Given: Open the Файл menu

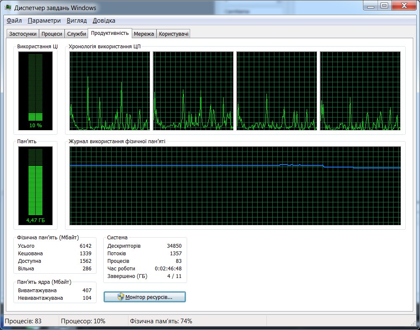Looking at the screenshot, I should [x=14, y=21].
